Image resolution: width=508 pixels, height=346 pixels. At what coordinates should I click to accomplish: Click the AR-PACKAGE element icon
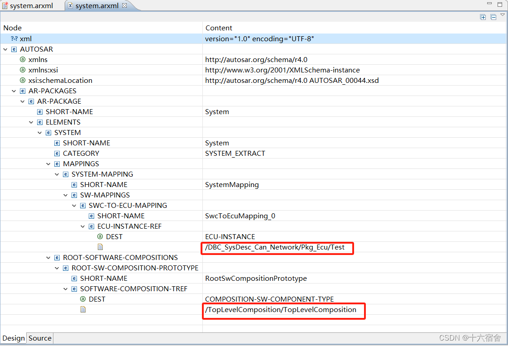(31, 101)
